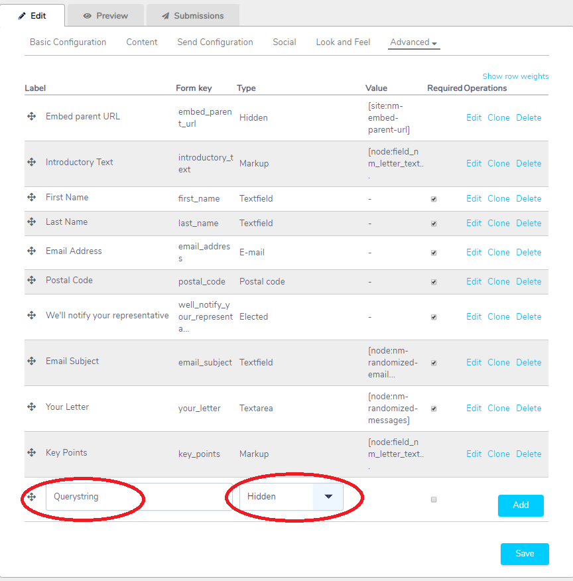Edit the Embed parent URL component

point(474,118)
